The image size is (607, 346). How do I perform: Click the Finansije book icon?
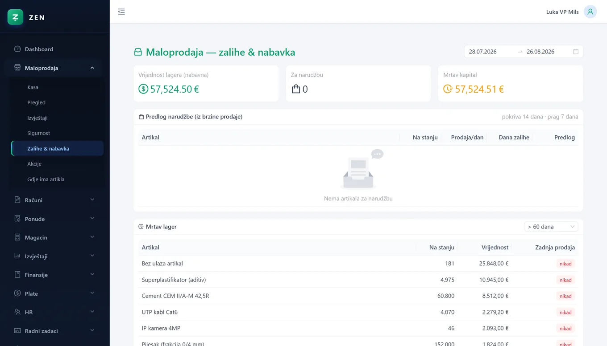click(x=17, y=275)
